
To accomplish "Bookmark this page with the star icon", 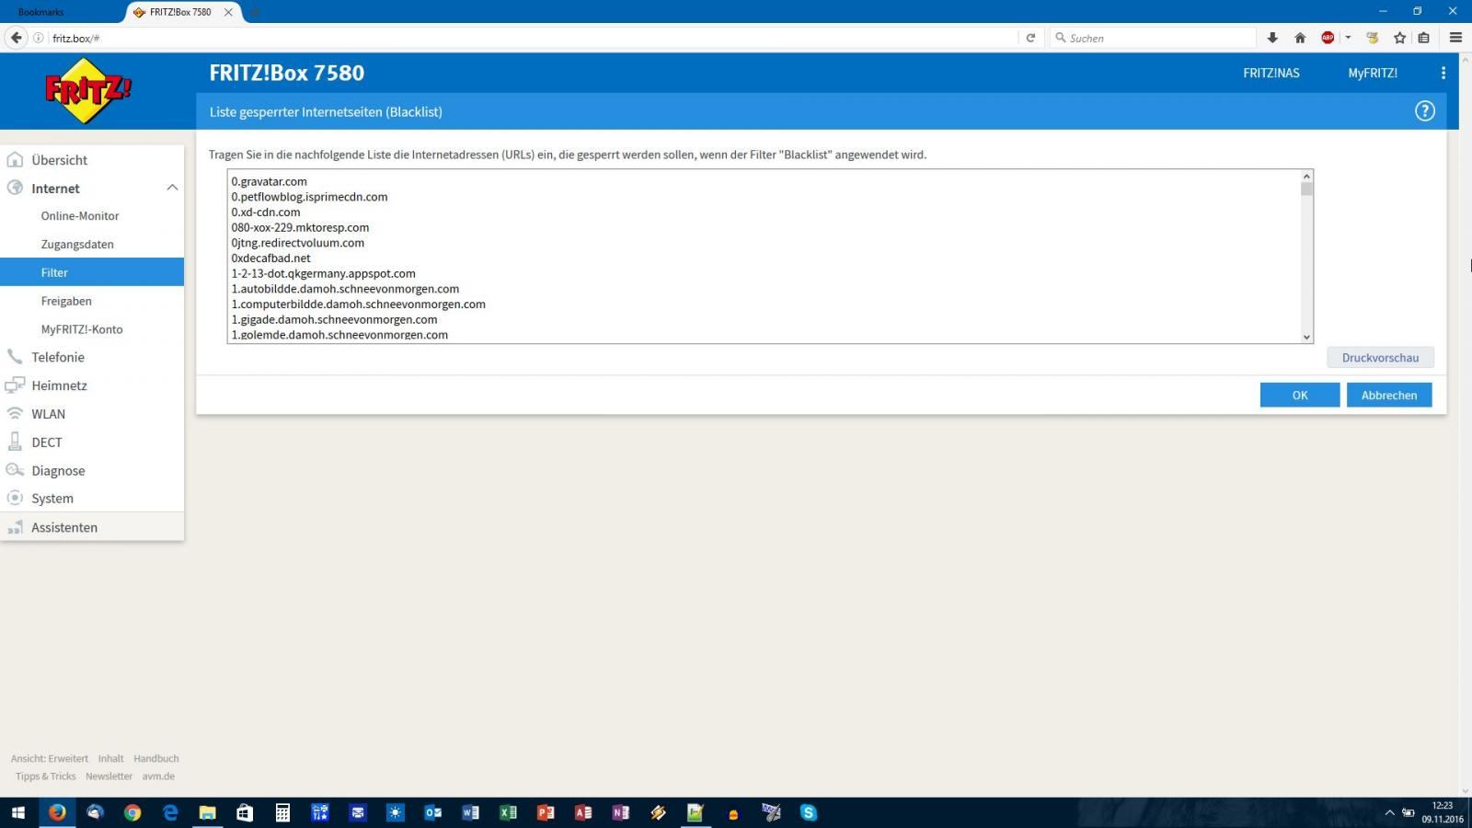I will pos(1399,38).
